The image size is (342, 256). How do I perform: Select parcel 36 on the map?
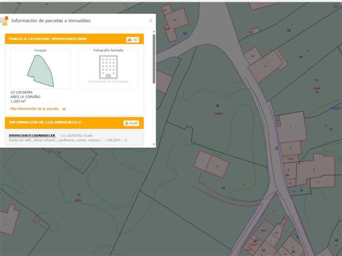click(x=217, y=106)
